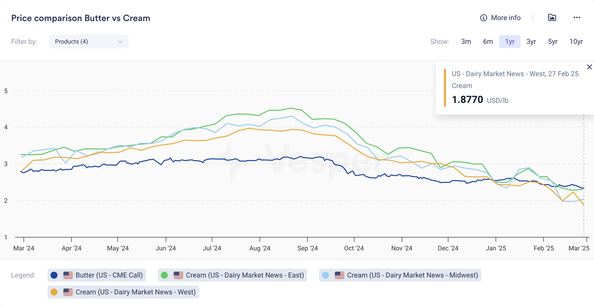Viewport: 594px width, 306px height.
Task: Click the US flag icon on Butter legend
Action: (68, 275)
